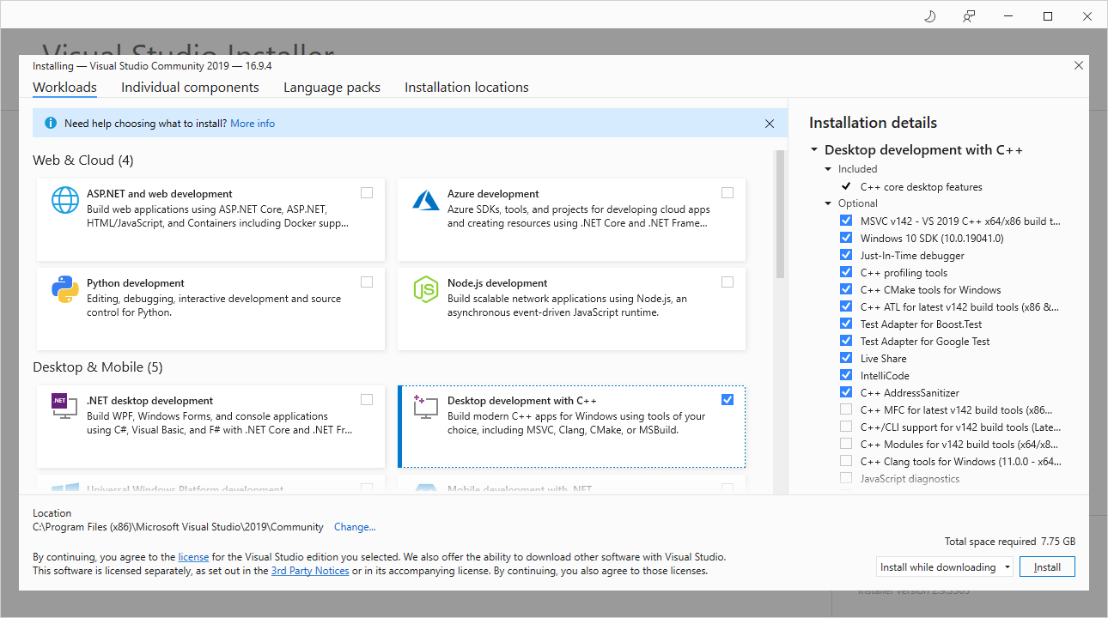Click the blue info icon in banner
Viewport: 1108px width, 618px height.
pyautogui.click(x=50, y=124)
